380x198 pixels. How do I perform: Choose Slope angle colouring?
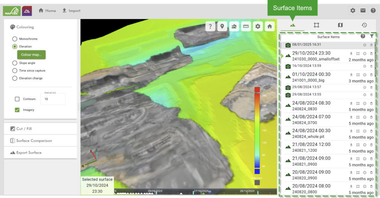click(x=15, y=63)
